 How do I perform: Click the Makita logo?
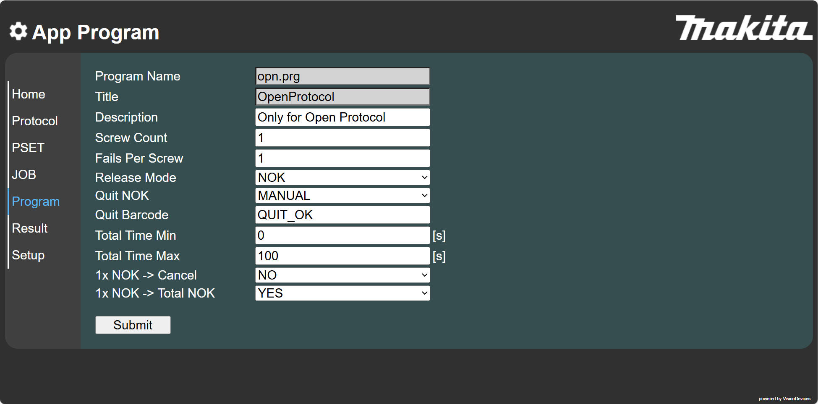pyautogui.click(x=743, y=28)
